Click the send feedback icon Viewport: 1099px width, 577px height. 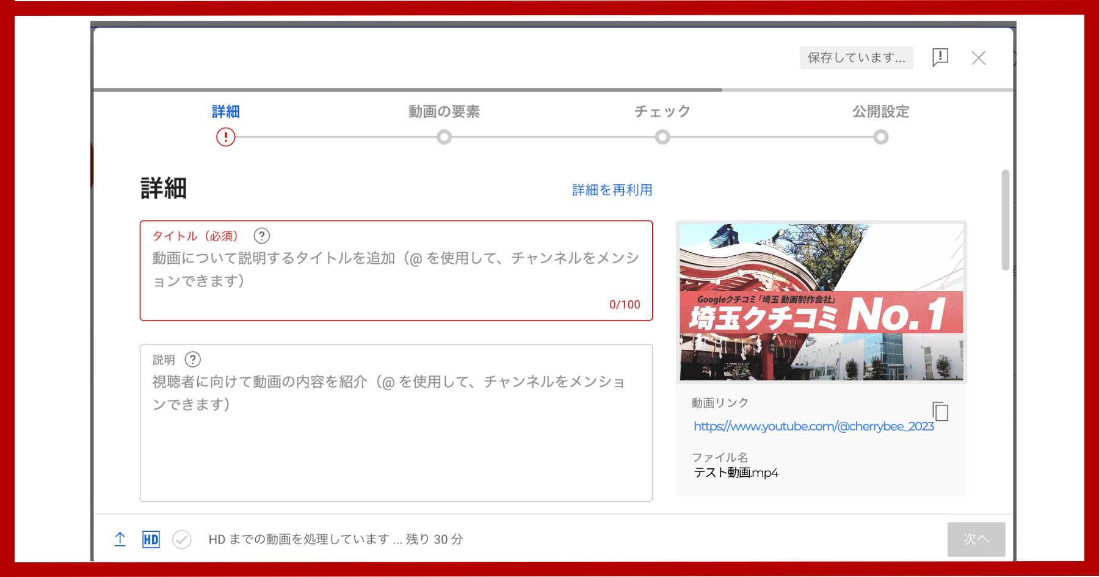point(940,57)
